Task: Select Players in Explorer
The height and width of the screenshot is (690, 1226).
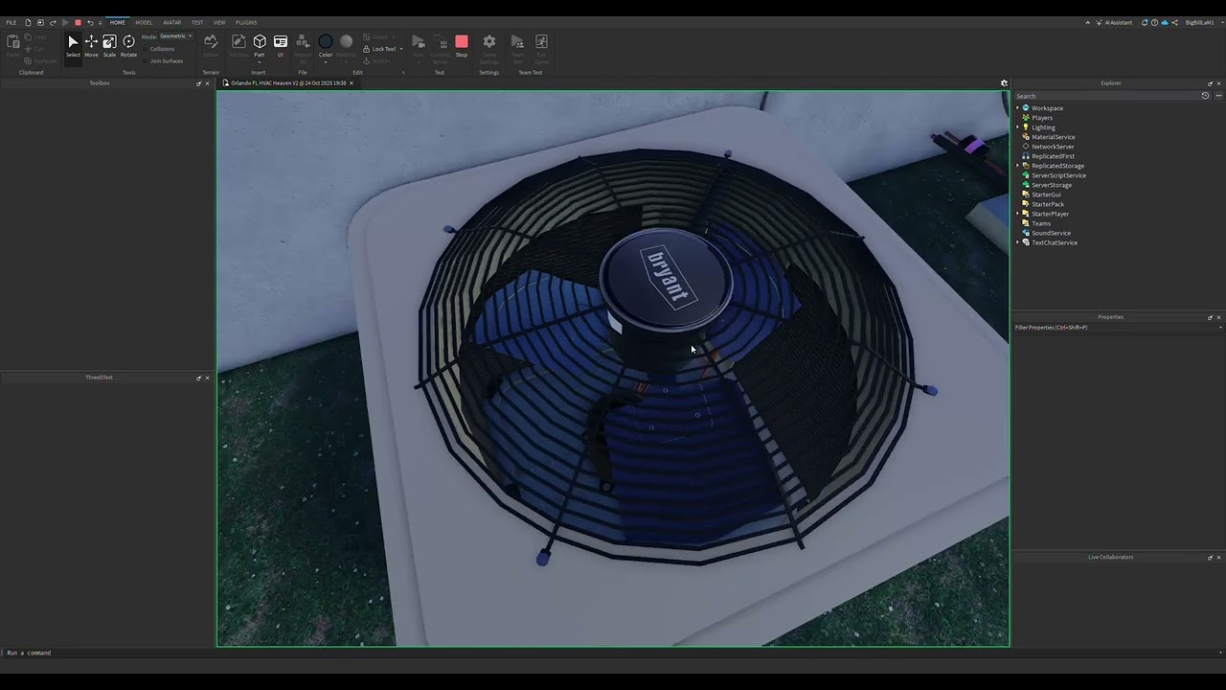Action: pyautogui.click(x=1042, y=118)
